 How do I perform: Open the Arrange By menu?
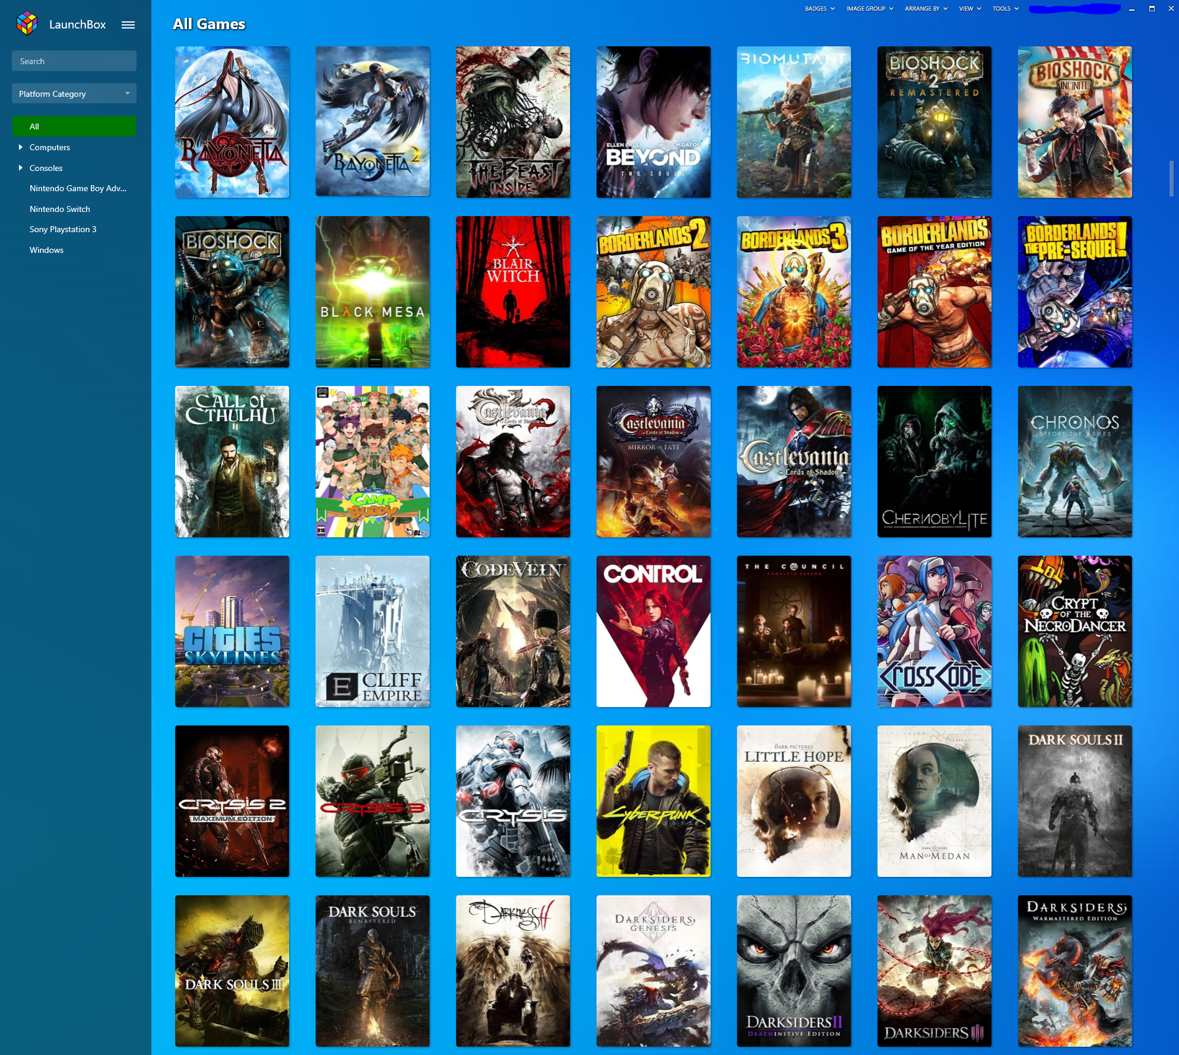[x=926, y=9]
